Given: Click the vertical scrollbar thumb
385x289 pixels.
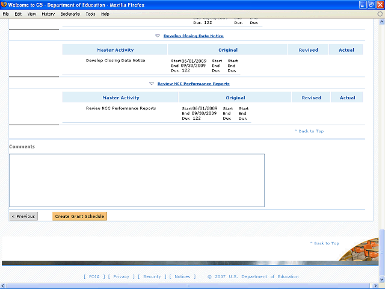Looking at the screenshot, I should [381, 248].
